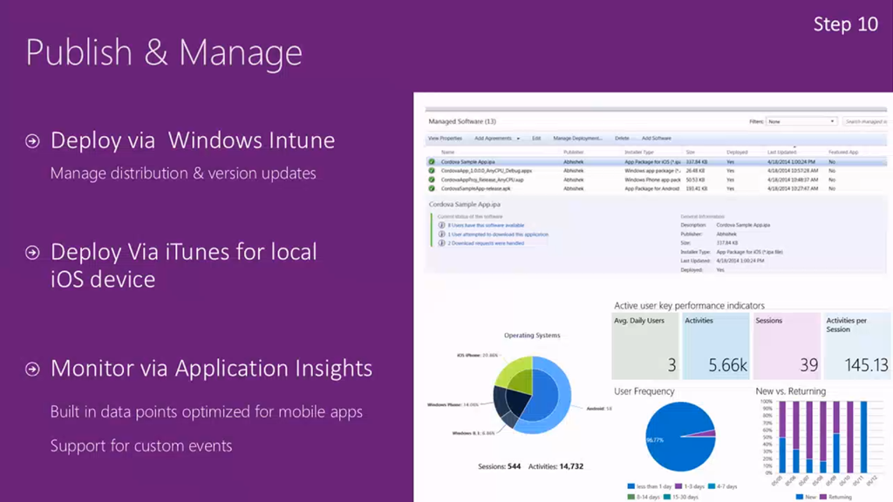The height and width of the screenshot is (502, 893).
Task: Click the '1-3 days' legend color swatch
Action: pyautogui.click(x=678, y=486)
